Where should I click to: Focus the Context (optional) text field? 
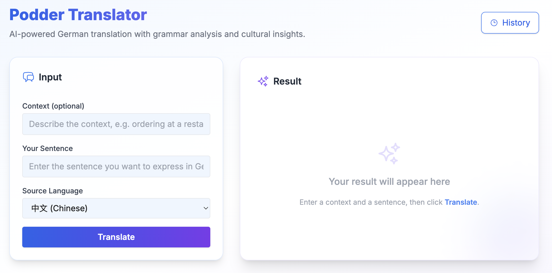tap(116, 124)
